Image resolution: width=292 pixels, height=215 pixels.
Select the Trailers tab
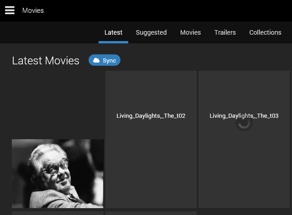click(225, 32)
